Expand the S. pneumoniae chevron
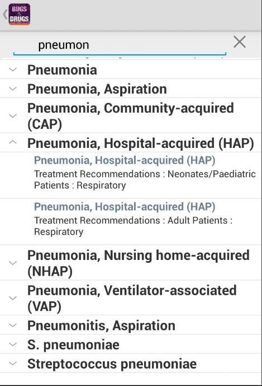Viewport: 262px width, 386px height. click(x=13, y=345)
